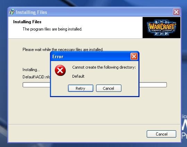Click the 'Default' directory name in dialog
The width and height of the screenshot is (187, 147).
point(78,76)
